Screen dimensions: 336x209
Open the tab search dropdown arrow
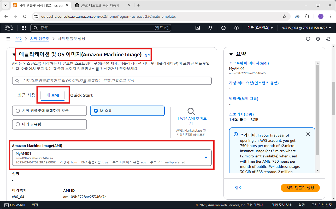pos(5,5)
